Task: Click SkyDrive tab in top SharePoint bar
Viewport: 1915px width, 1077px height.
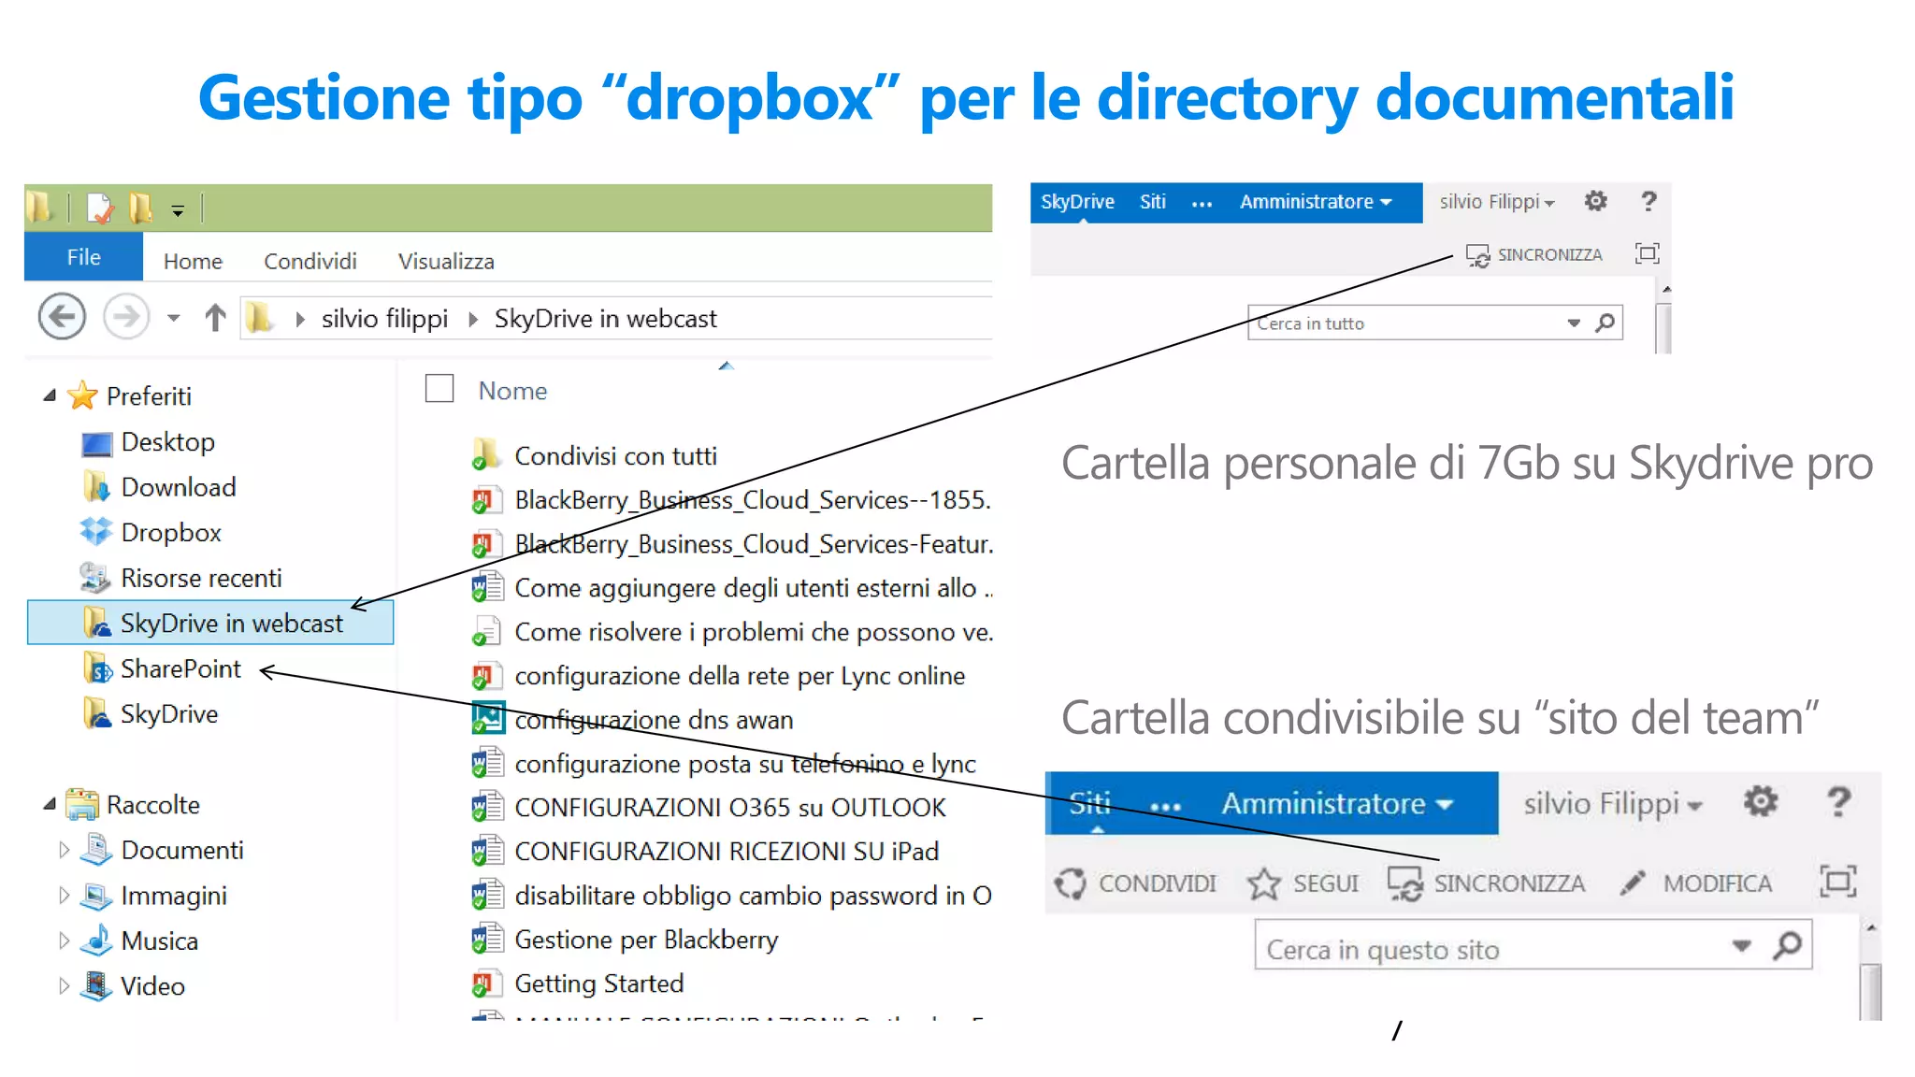Action: coord(1077,202)
